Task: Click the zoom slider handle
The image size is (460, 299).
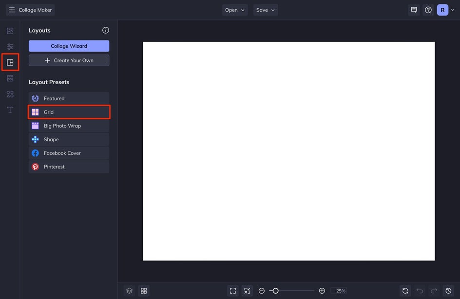Action: pyautogui.click(x=275, y=291)
